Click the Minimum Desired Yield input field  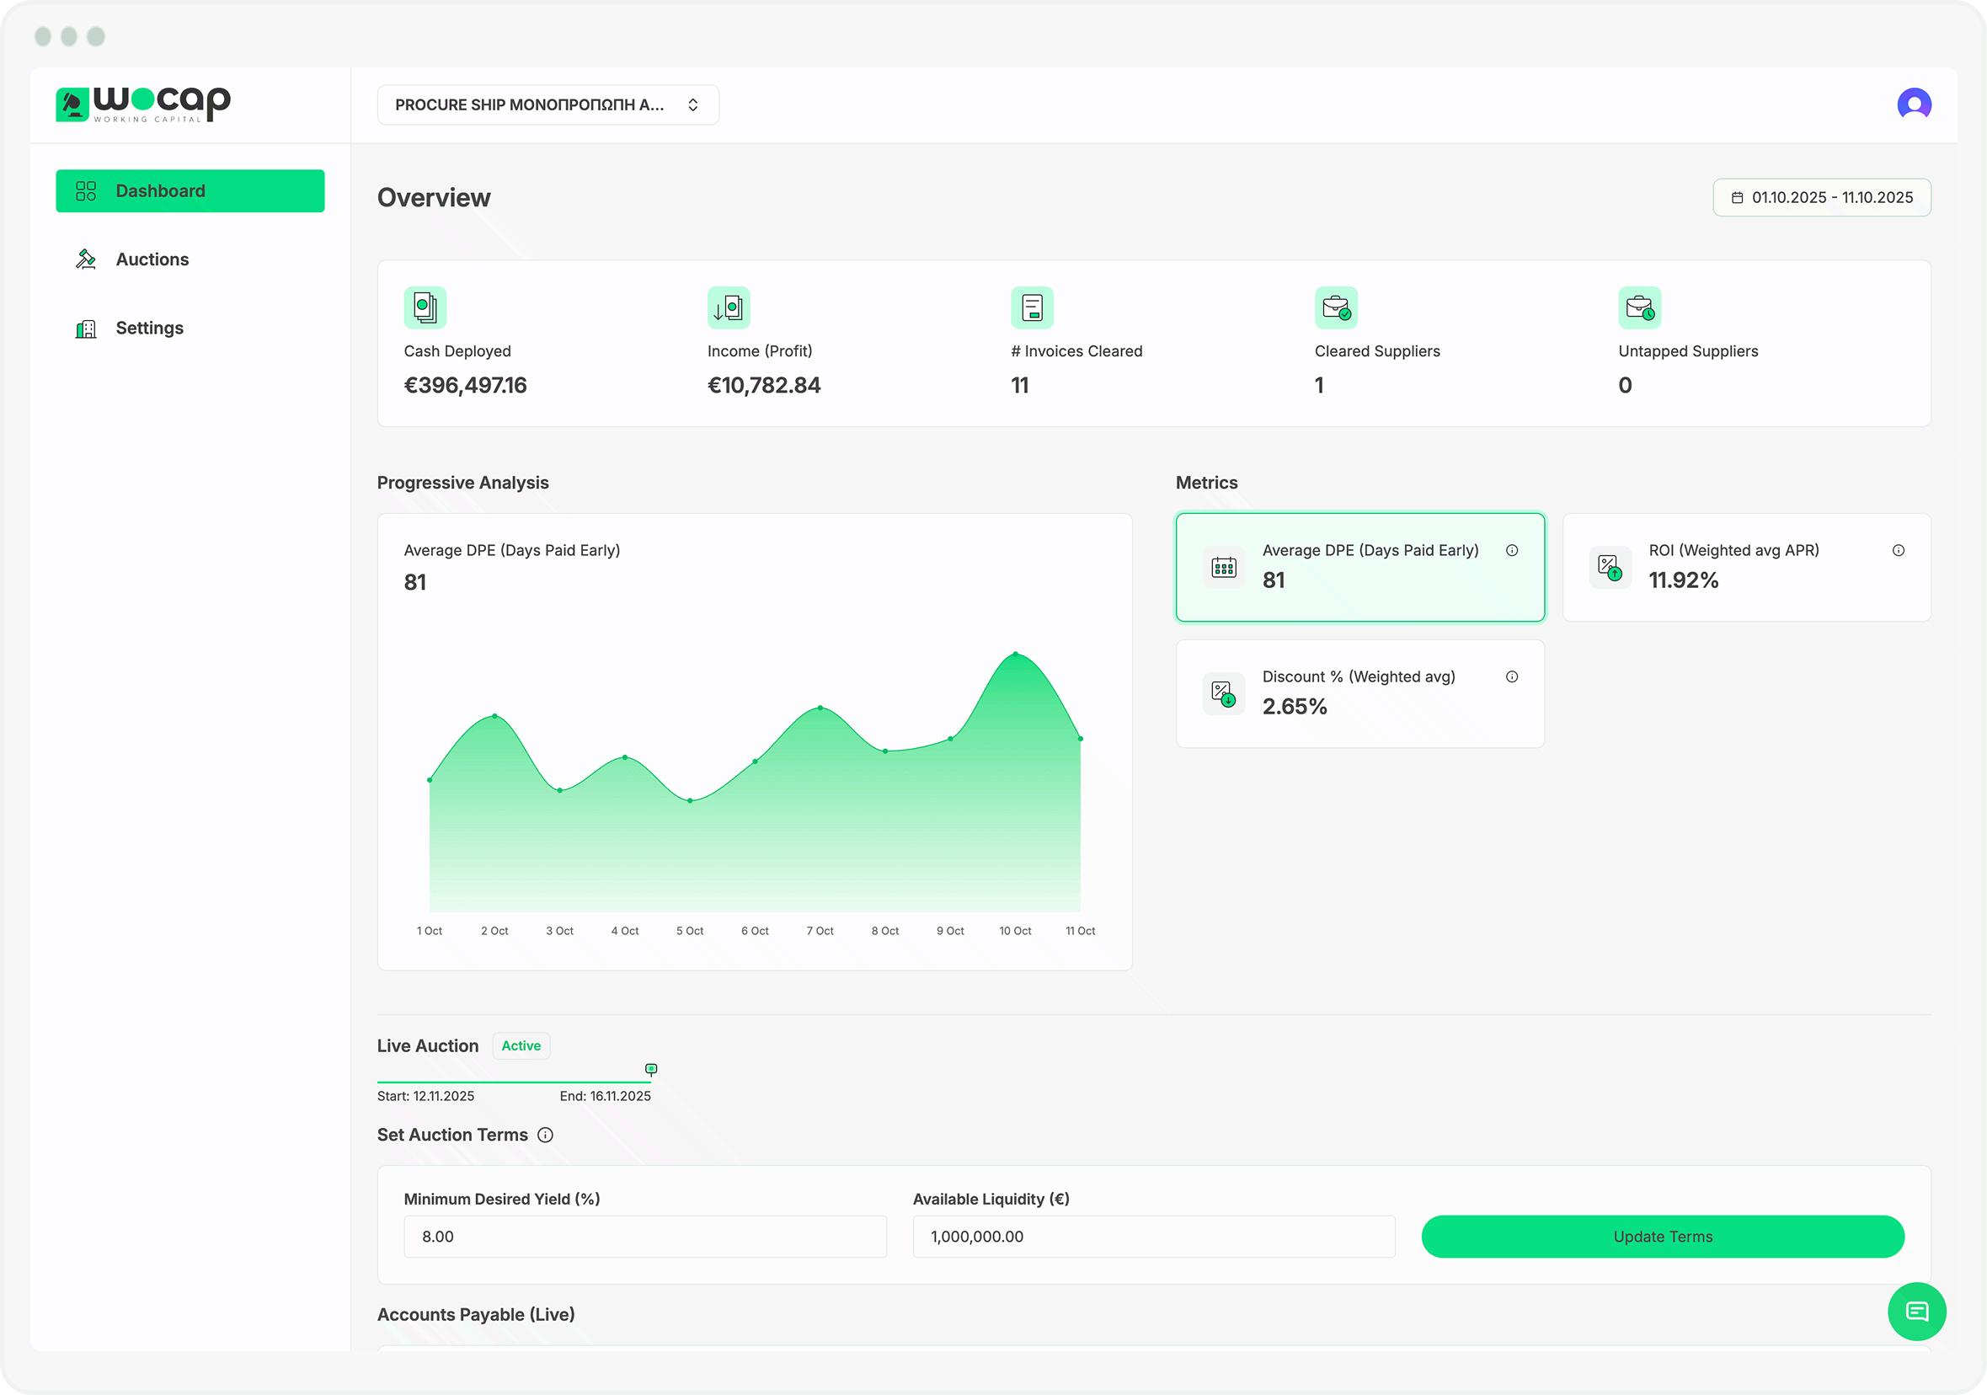pyautogui.click(x=644, y=1237)
